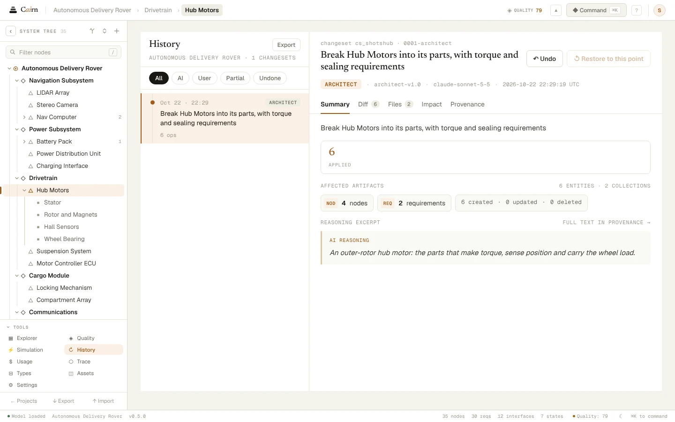Add a new node with plus icon
Image resolution: width=675 pixels, height=422 pixels.
[x=117, y=31]
